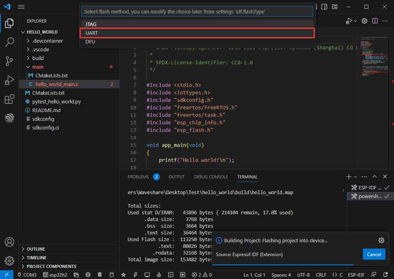
Task: Maximize the panel with the up chevron
Action: point(374,177)
